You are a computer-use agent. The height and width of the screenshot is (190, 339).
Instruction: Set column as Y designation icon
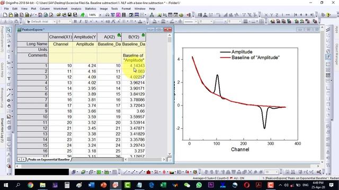tap(272, 15)
